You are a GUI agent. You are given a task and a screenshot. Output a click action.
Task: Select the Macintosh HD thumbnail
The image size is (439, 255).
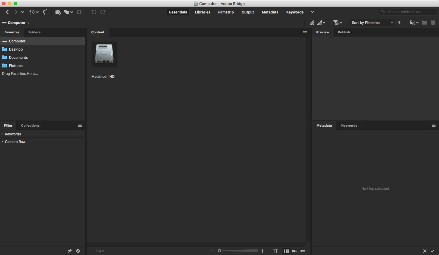click(104, 54)
